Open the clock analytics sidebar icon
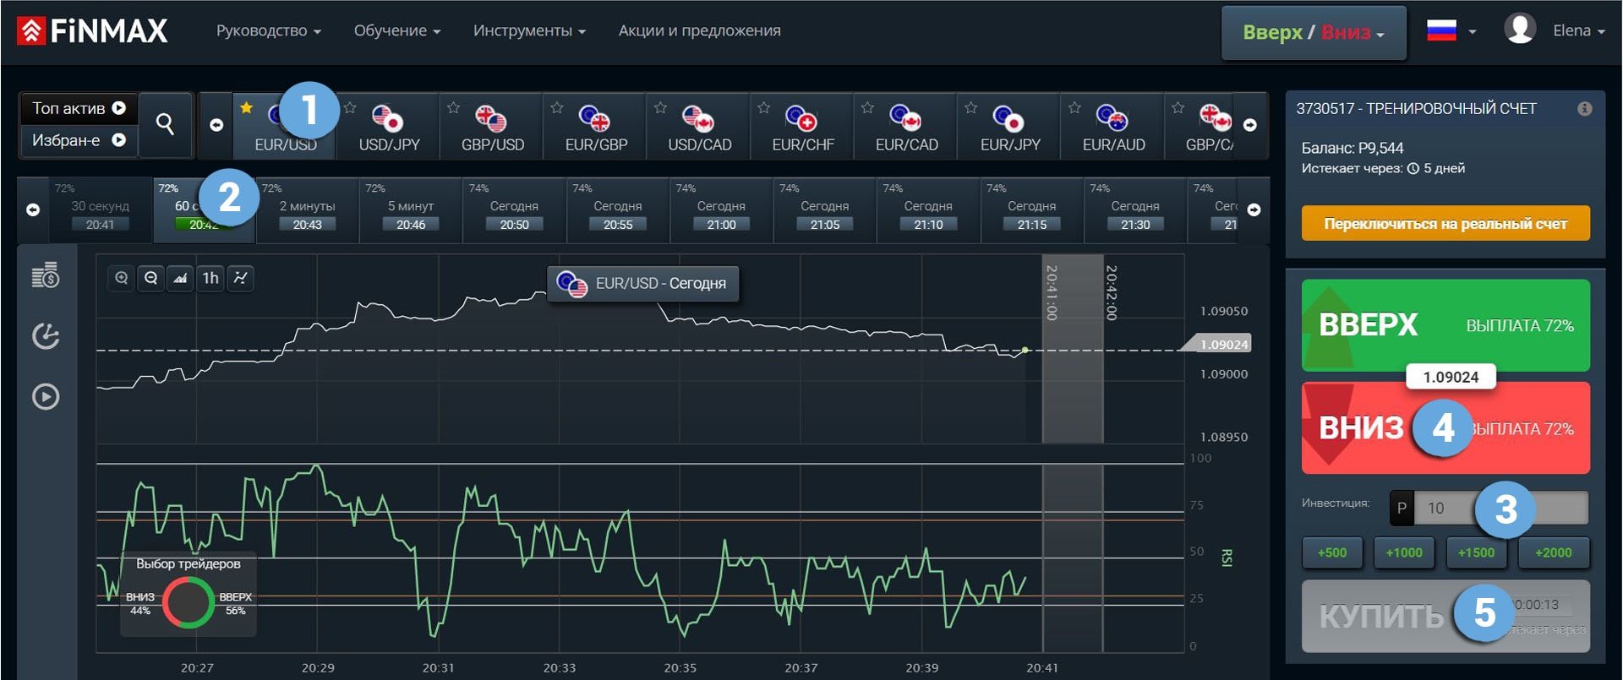1623x680 pixels. 46,335
